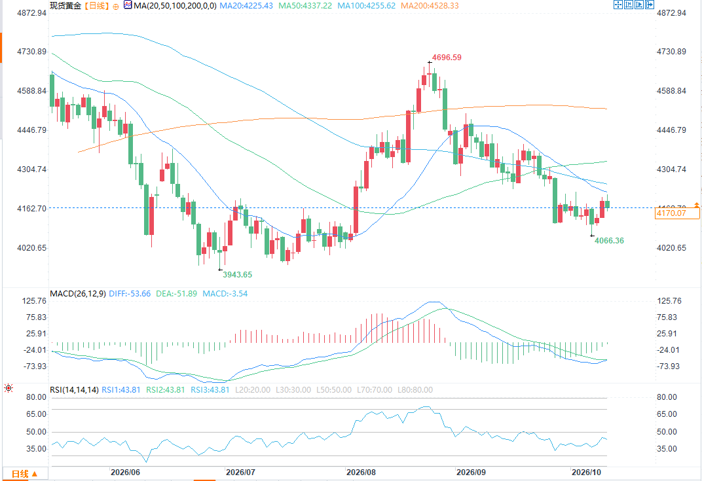Click the DEA:-51.89 value
702x481 pixels.
tap(176, 294)
